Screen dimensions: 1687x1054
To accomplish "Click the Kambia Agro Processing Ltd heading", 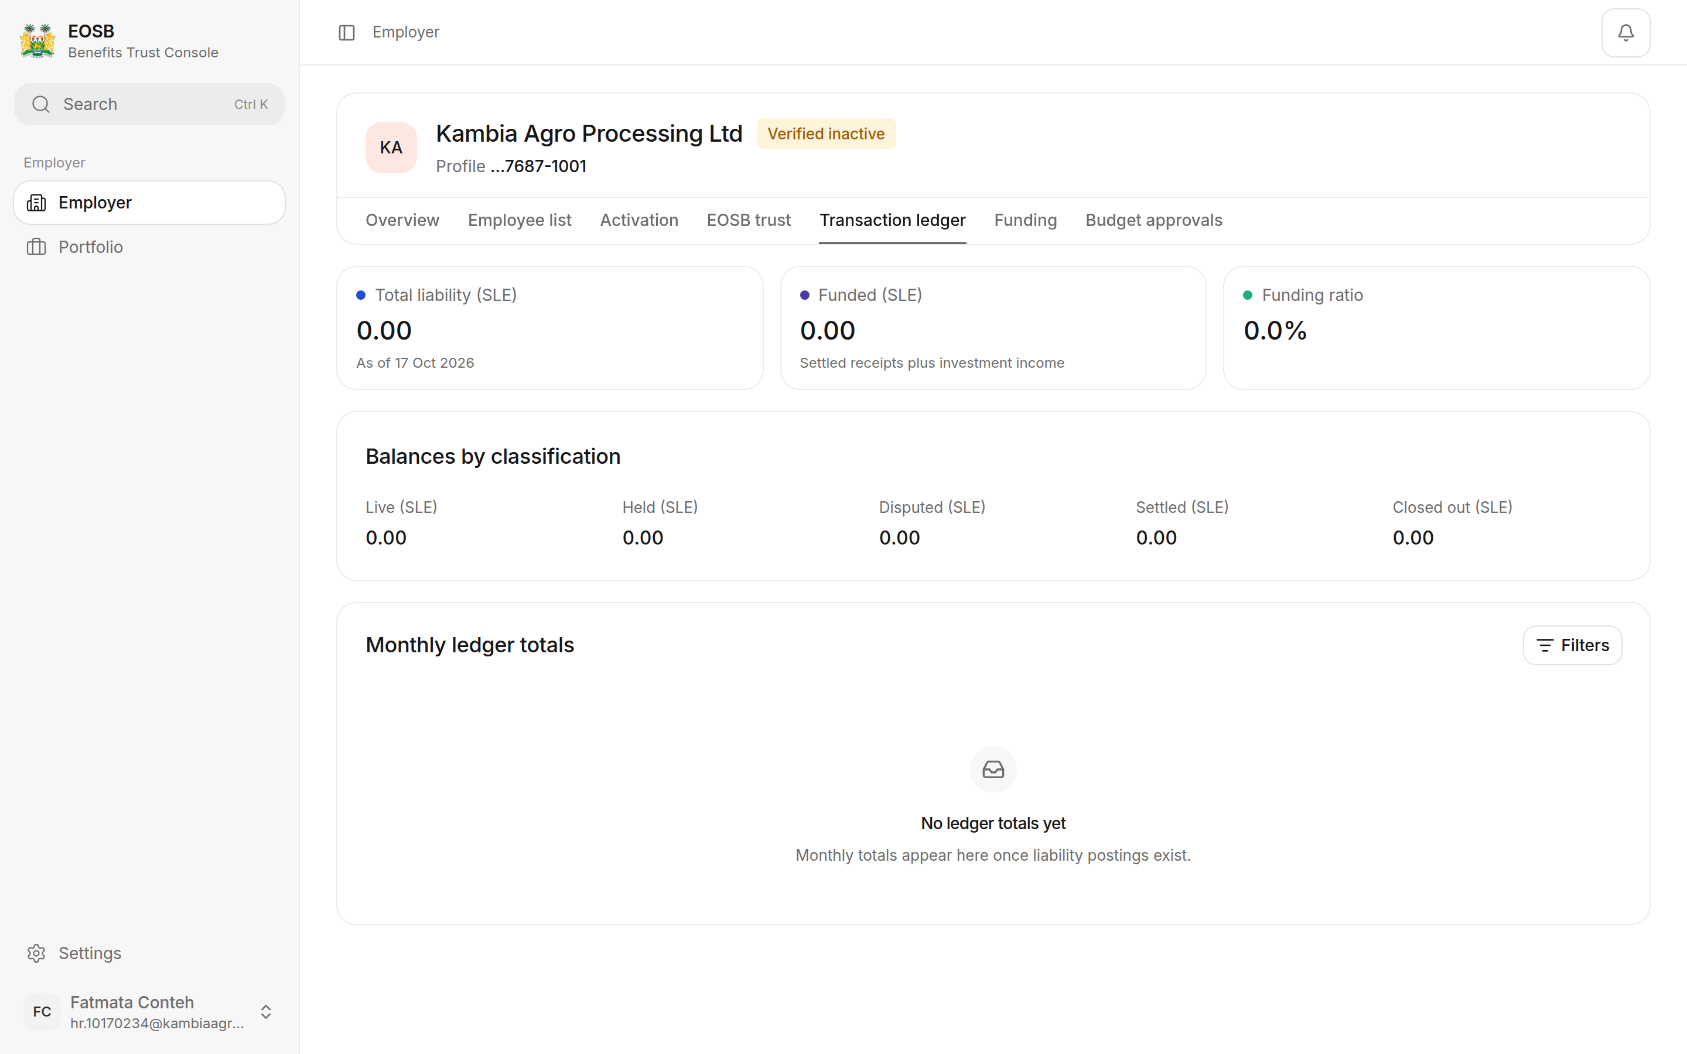I will tap(589, 134).
